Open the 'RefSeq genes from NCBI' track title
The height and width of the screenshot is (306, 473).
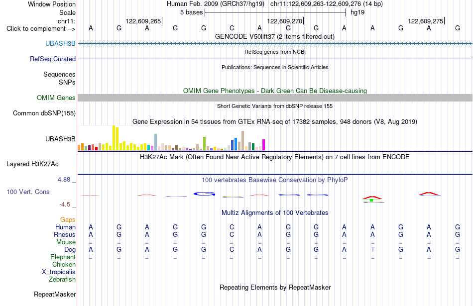point(275,52)
